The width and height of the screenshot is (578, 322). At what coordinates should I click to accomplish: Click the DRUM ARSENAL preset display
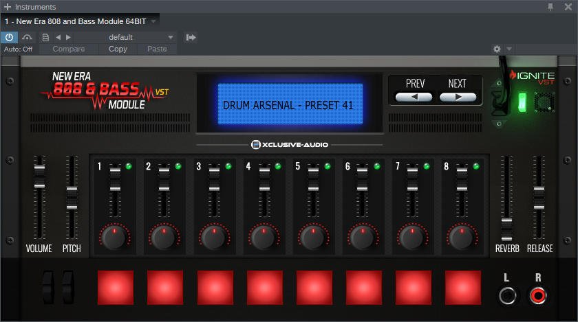[x=290, y=104]
